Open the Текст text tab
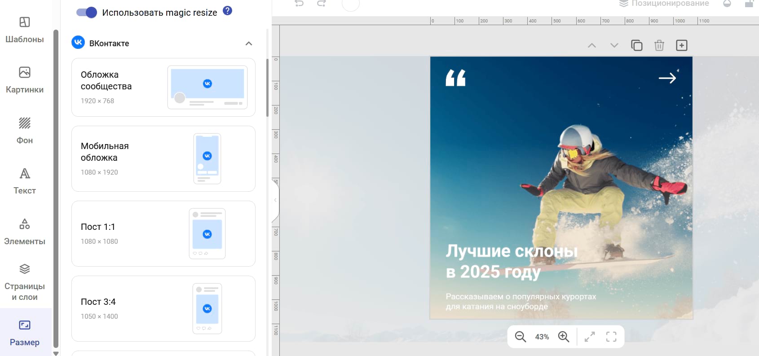This screenshot has width=759, height=356. click(25, 181)
